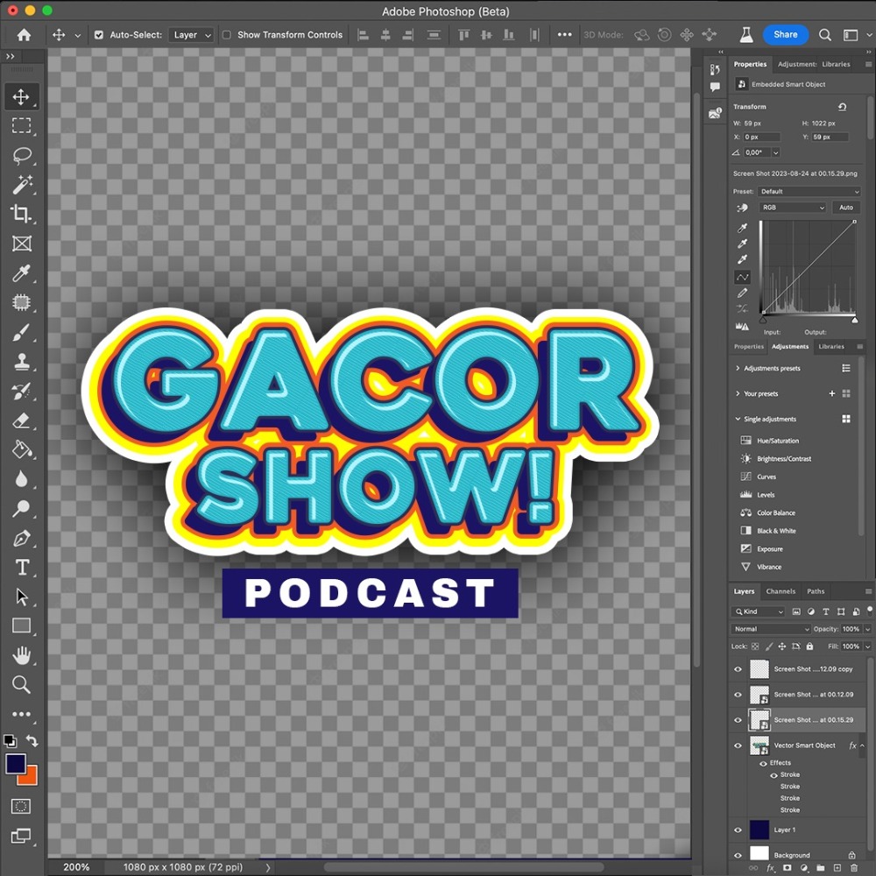The image size is (876, 876).
Task: Toggle the Auto-Select checkbox
Action: click(x=99, y=35)
